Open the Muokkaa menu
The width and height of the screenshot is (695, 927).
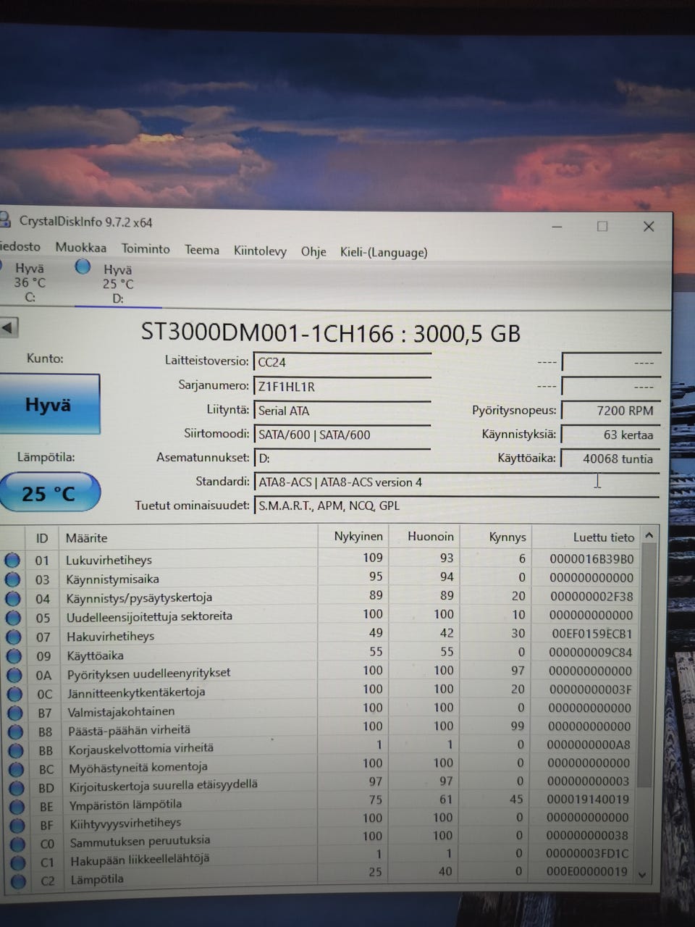coord(81,248)
